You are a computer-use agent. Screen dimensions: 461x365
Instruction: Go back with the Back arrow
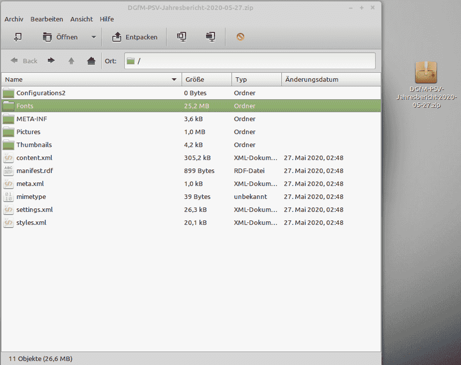point(14,60)
